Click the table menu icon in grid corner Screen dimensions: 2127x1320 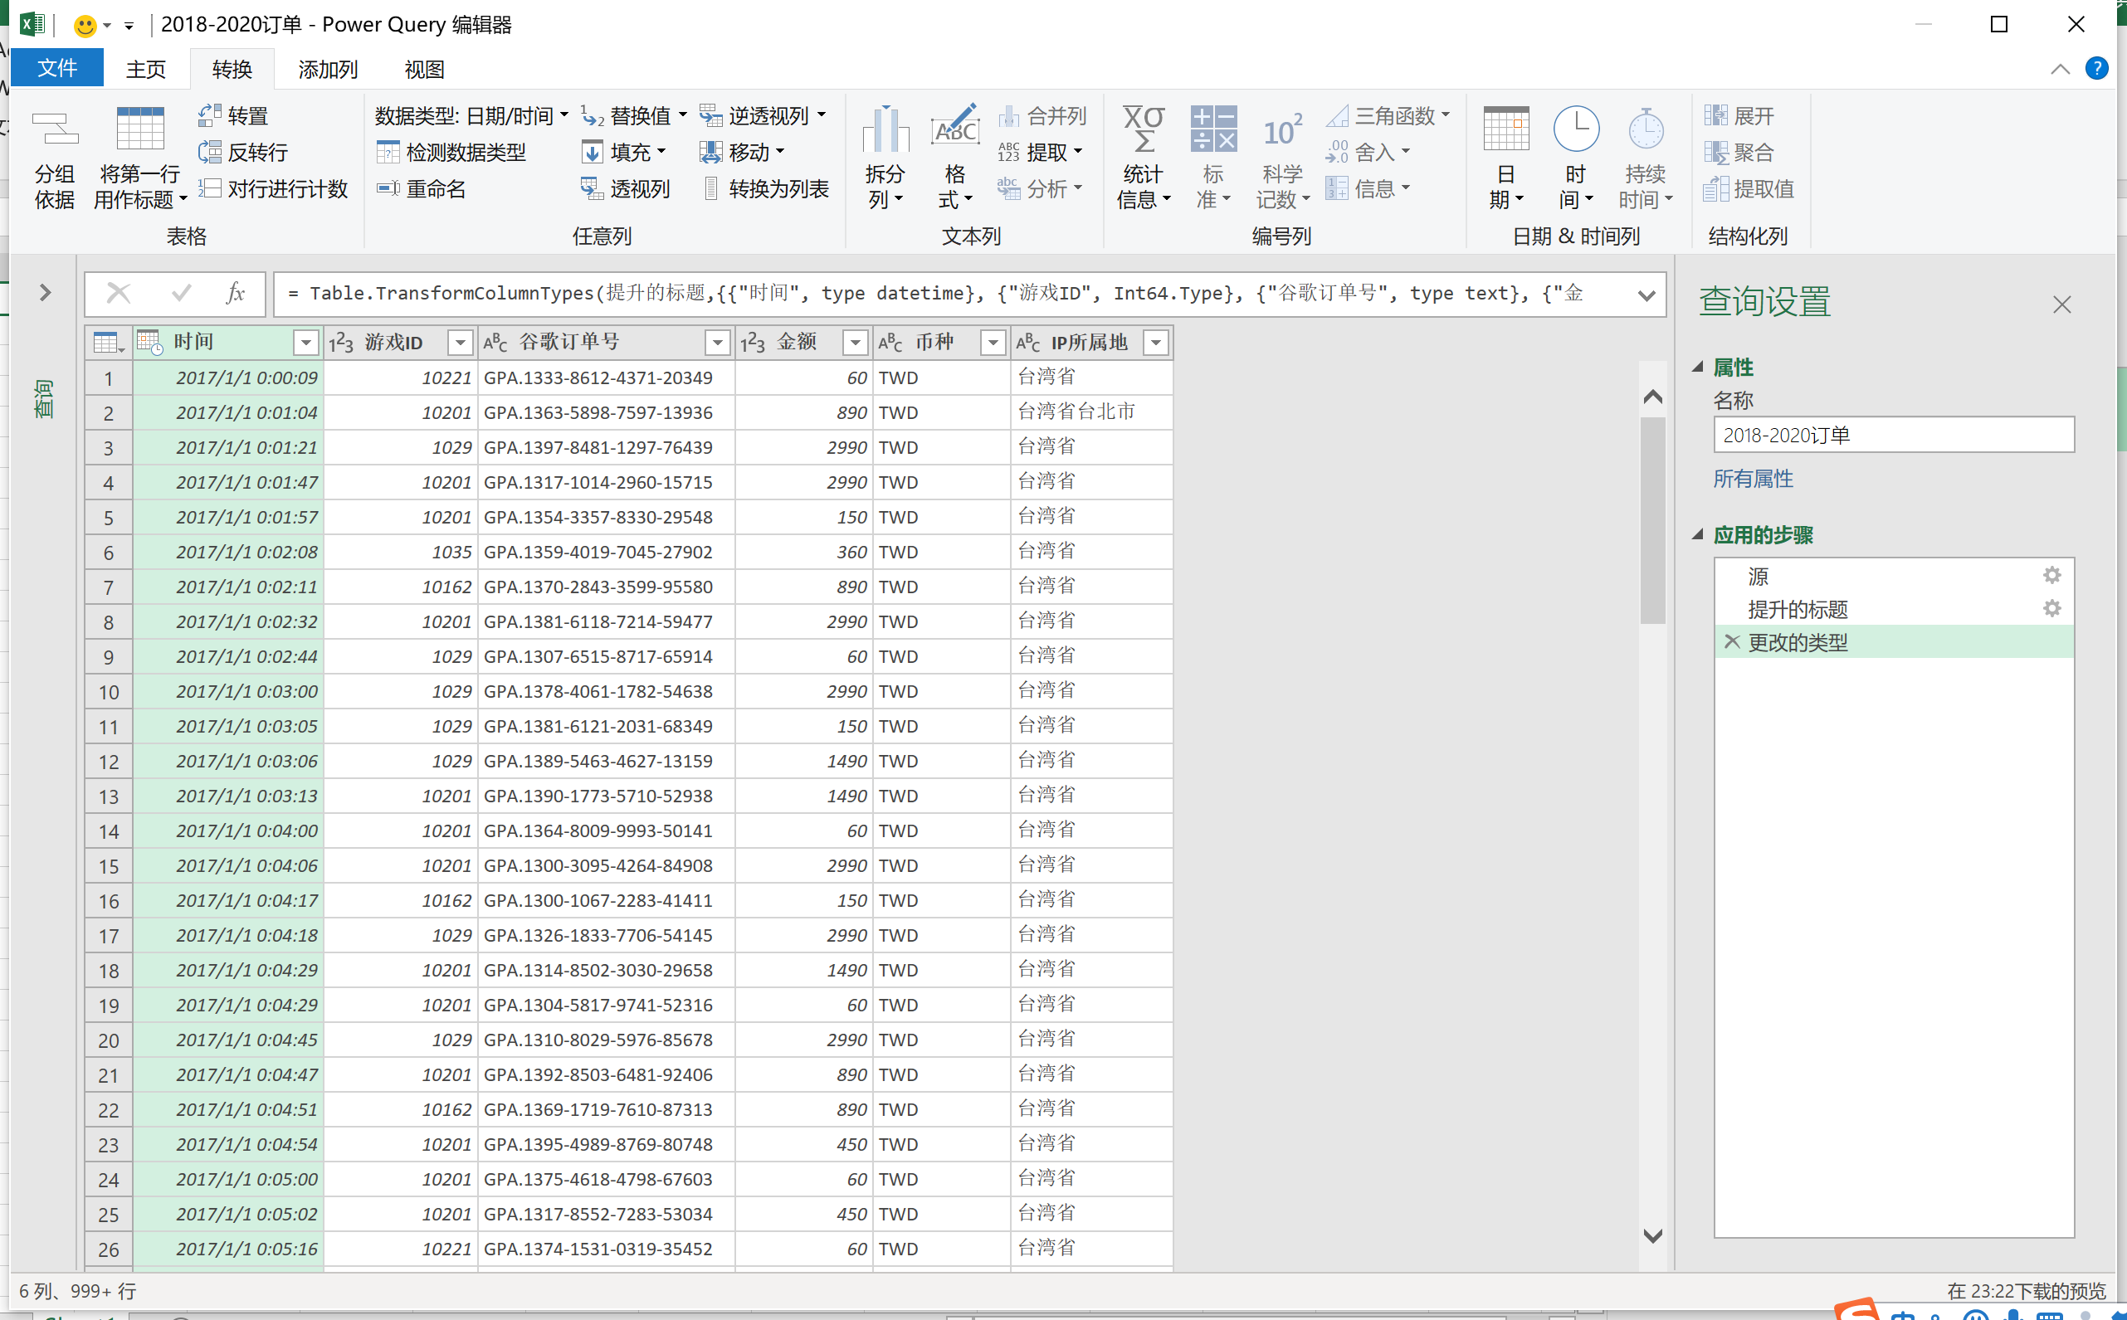point(108,342)
